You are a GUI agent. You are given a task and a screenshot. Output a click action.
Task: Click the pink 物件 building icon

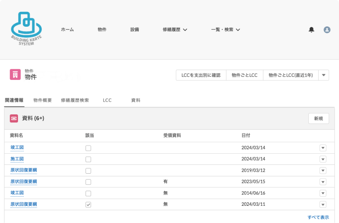pyautogui.click(x=15, y=75)
